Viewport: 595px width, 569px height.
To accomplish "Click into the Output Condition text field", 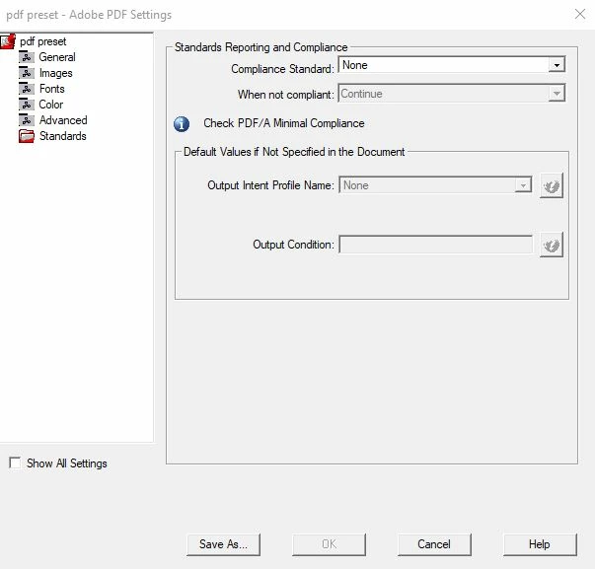I will 435,245.
